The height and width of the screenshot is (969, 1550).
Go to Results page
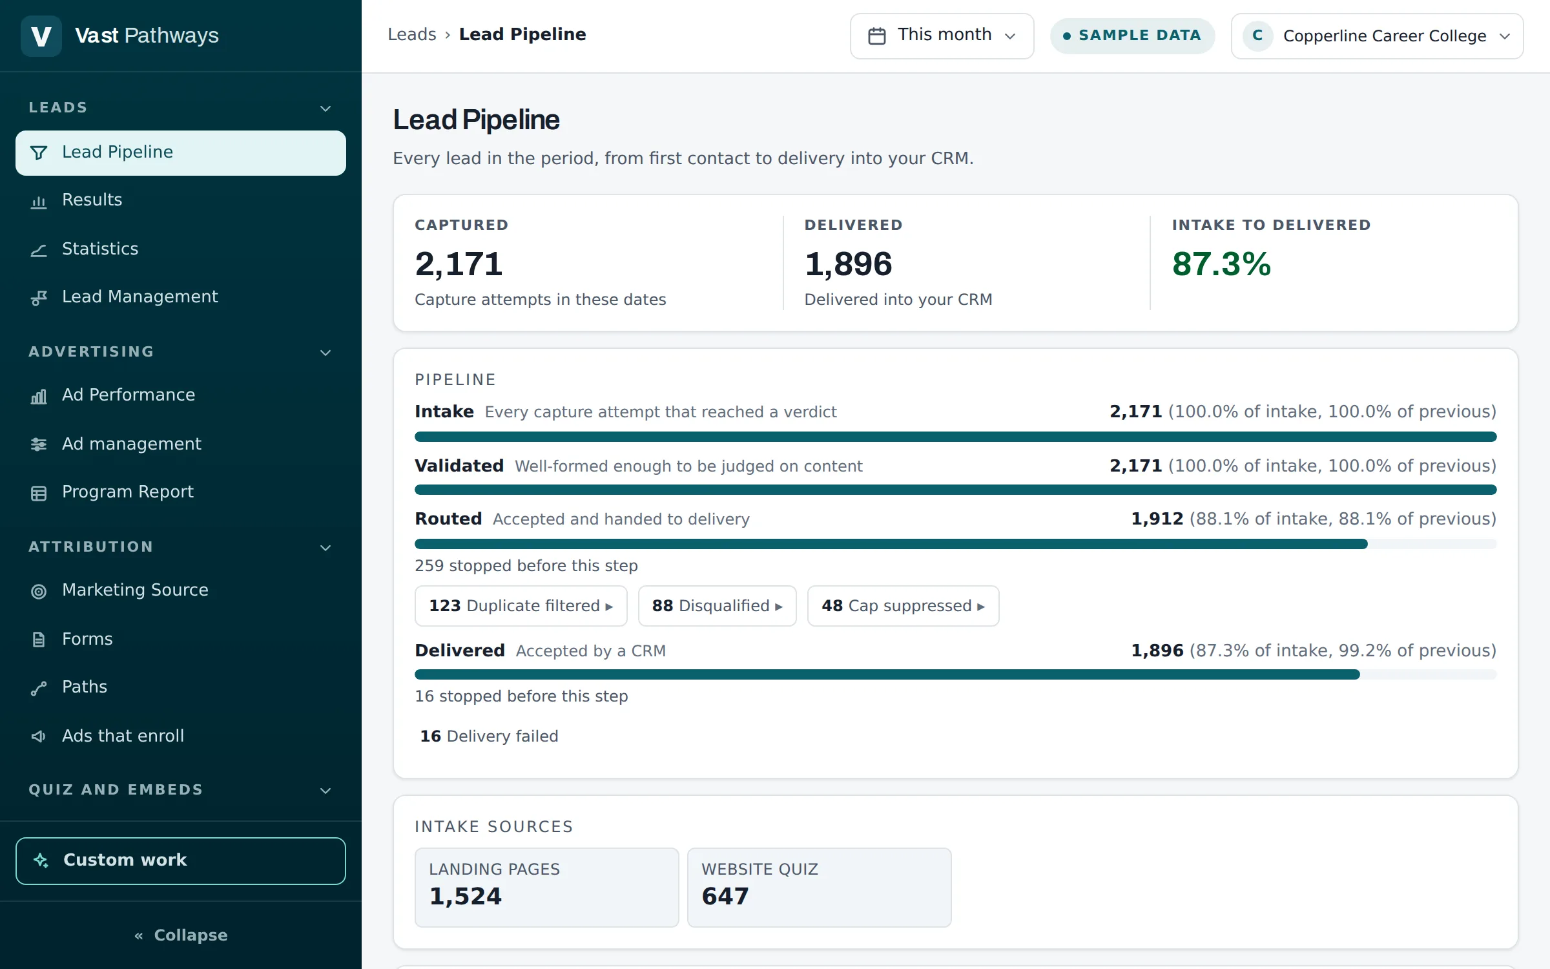tap(181, 200)
